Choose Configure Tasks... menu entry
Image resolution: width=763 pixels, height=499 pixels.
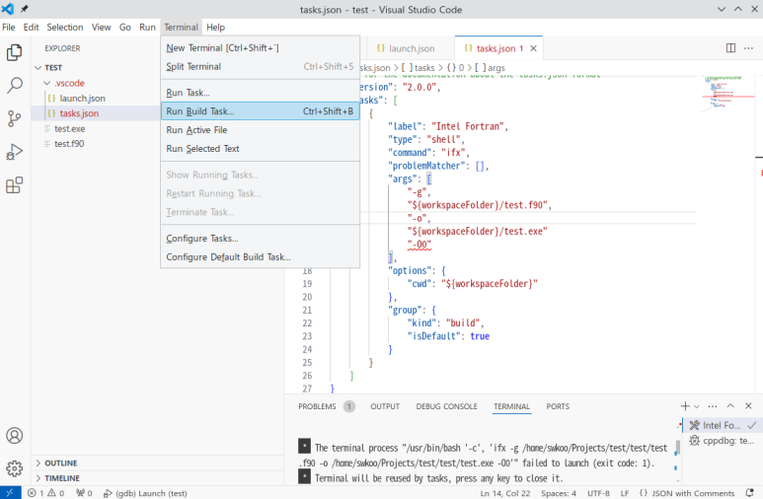point(260,239)
